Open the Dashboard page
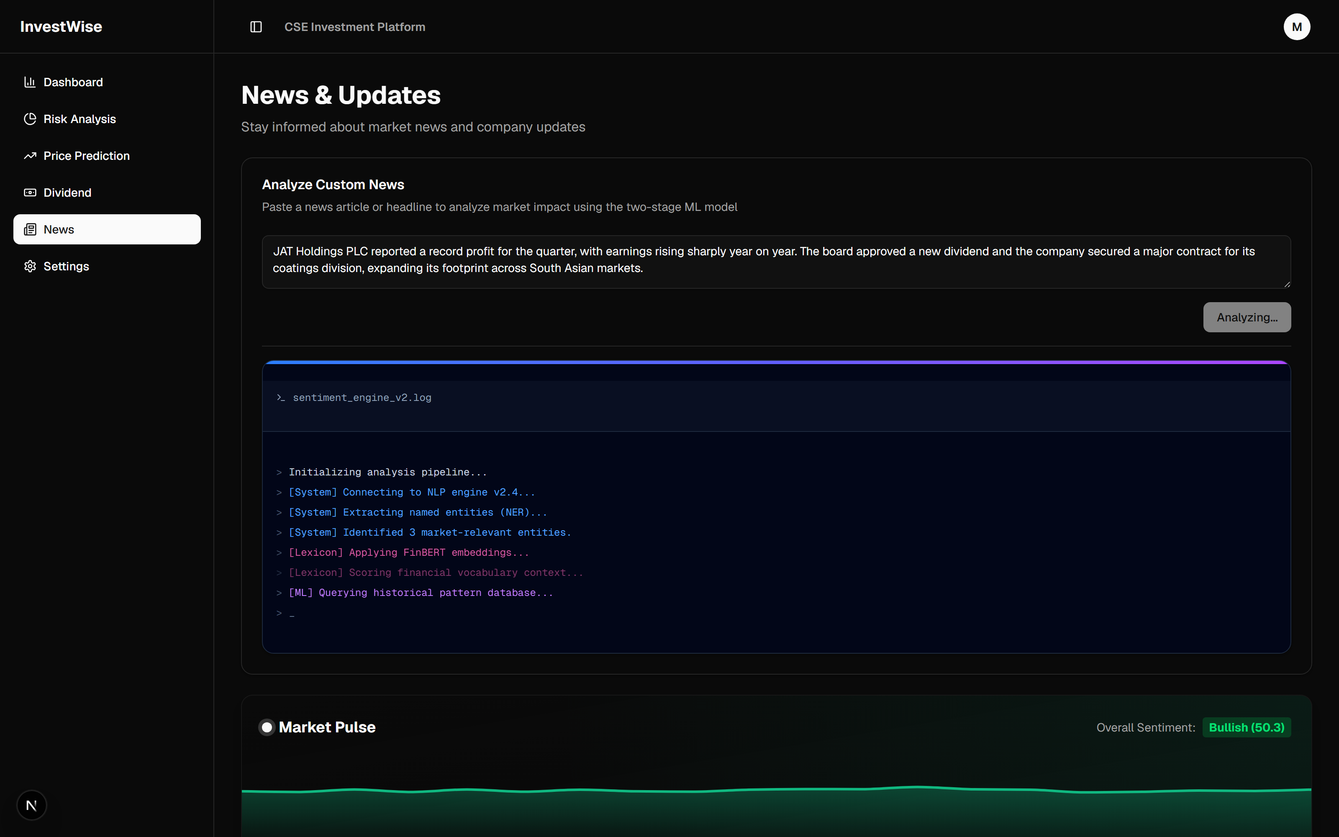Image resolution: width=1339 pixels, height=837 pixels. coord(107,82)
